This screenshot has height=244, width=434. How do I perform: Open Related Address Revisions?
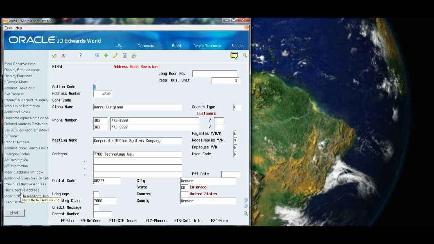[26, 124]
